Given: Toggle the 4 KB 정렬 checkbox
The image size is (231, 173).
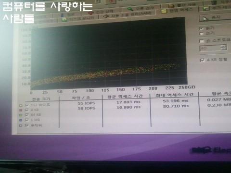Looking at the screenshot, I should point(202,60).
